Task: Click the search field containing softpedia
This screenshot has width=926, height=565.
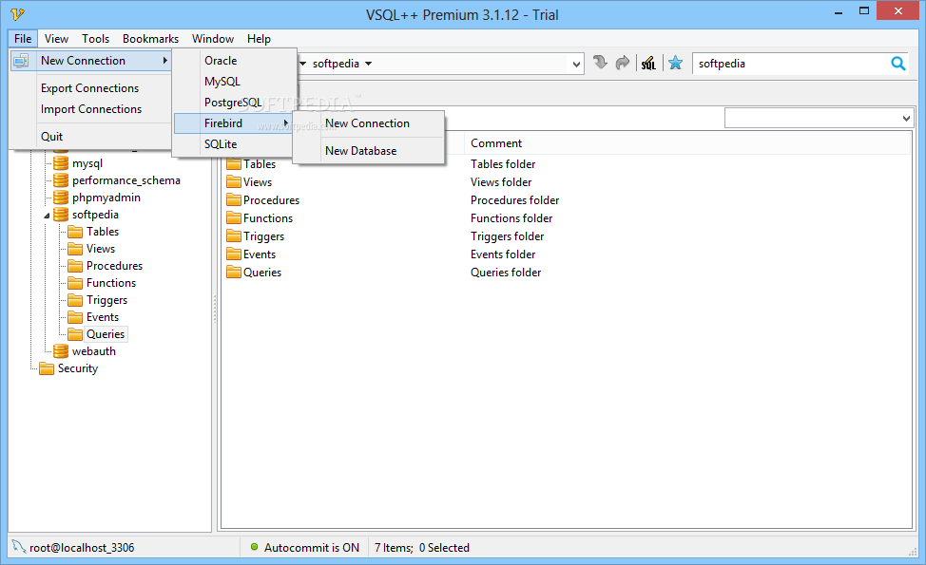Action: pyautogui.click(x=791, y=64)
